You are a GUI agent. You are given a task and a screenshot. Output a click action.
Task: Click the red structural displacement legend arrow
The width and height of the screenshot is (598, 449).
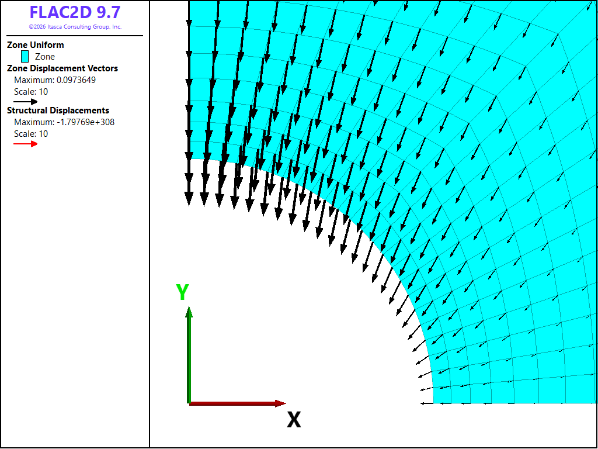(x=26, y=144)
